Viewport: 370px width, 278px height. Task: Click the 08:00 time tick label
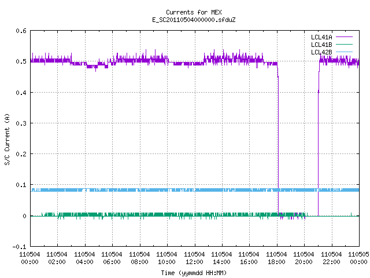(x=139, y=262)
